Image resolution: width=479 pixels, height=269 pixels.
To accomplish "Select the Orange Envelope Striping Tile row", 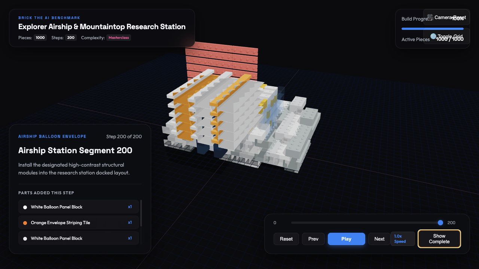I will pos(79,223).
